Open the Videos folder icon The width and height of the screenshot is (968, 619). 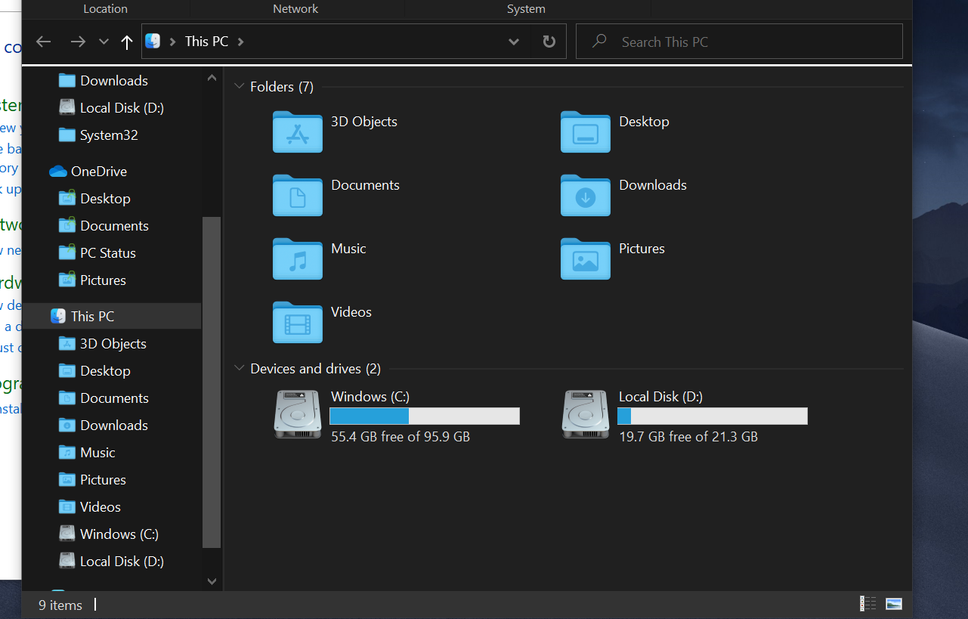pyautogui.click(x=298, y=322)
